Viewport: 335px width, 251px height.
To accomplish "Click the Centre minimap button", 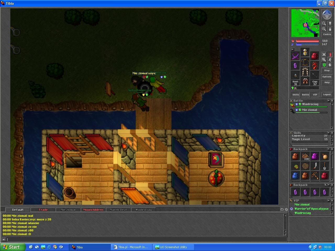I will 327,35.
